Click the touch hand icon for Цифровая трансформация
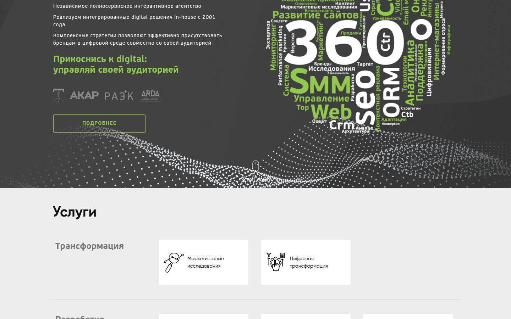Viewport: 511px width, 319px height. click(x=276, y=262)
